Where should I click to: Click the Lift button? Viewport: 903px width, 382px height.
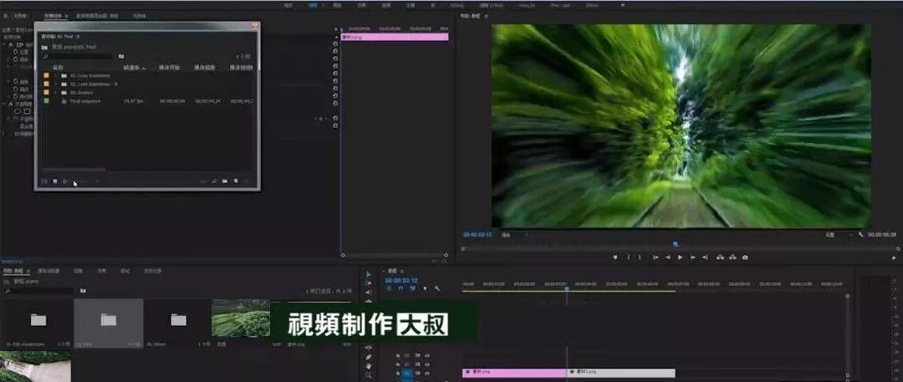[720, 257]
